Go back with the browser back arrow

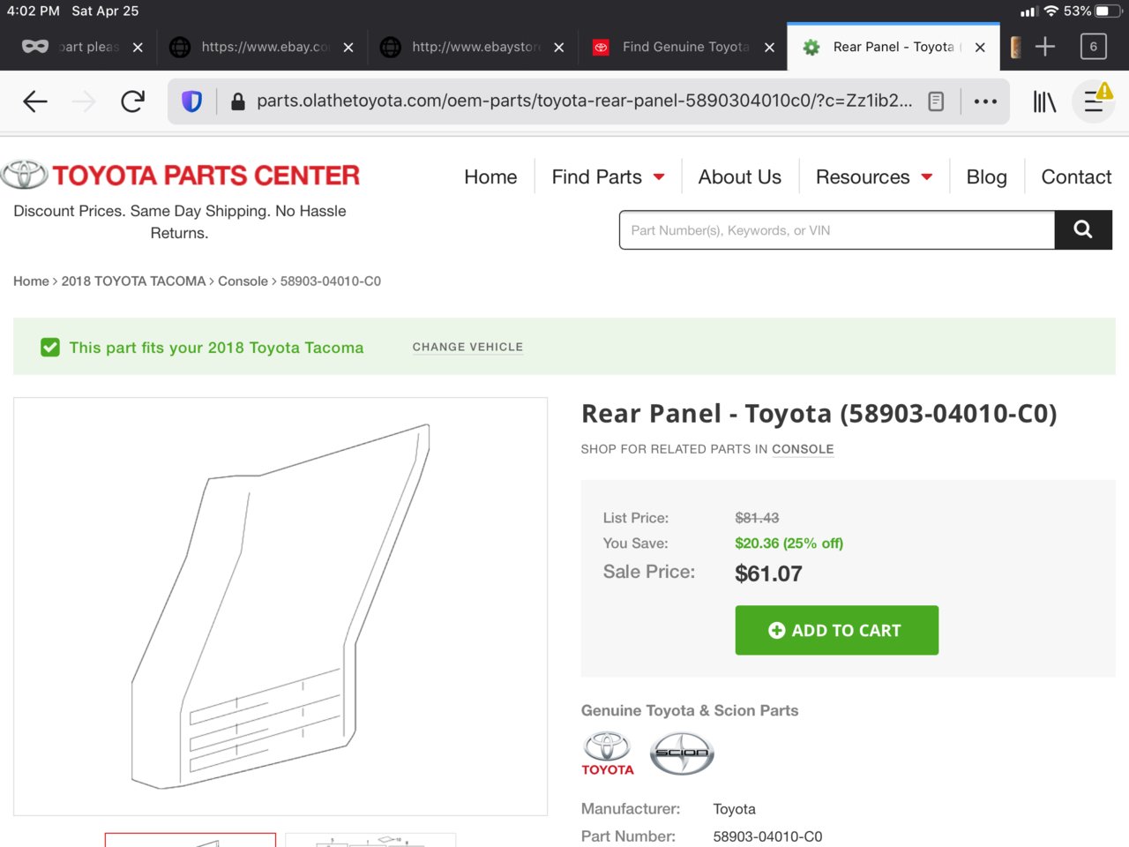[35, 101]
